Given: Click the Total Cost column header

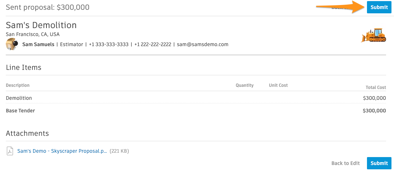Looking at the screenshot, I should (376, 88).
